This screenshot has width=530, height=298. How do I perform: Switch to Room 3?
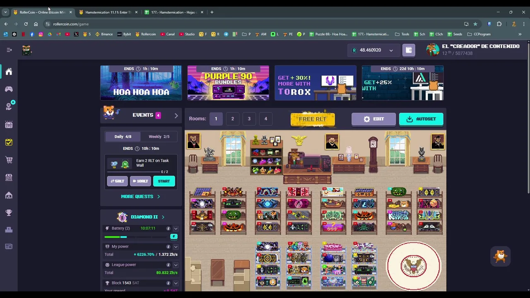pyautogui.click(x=249, y=119)
